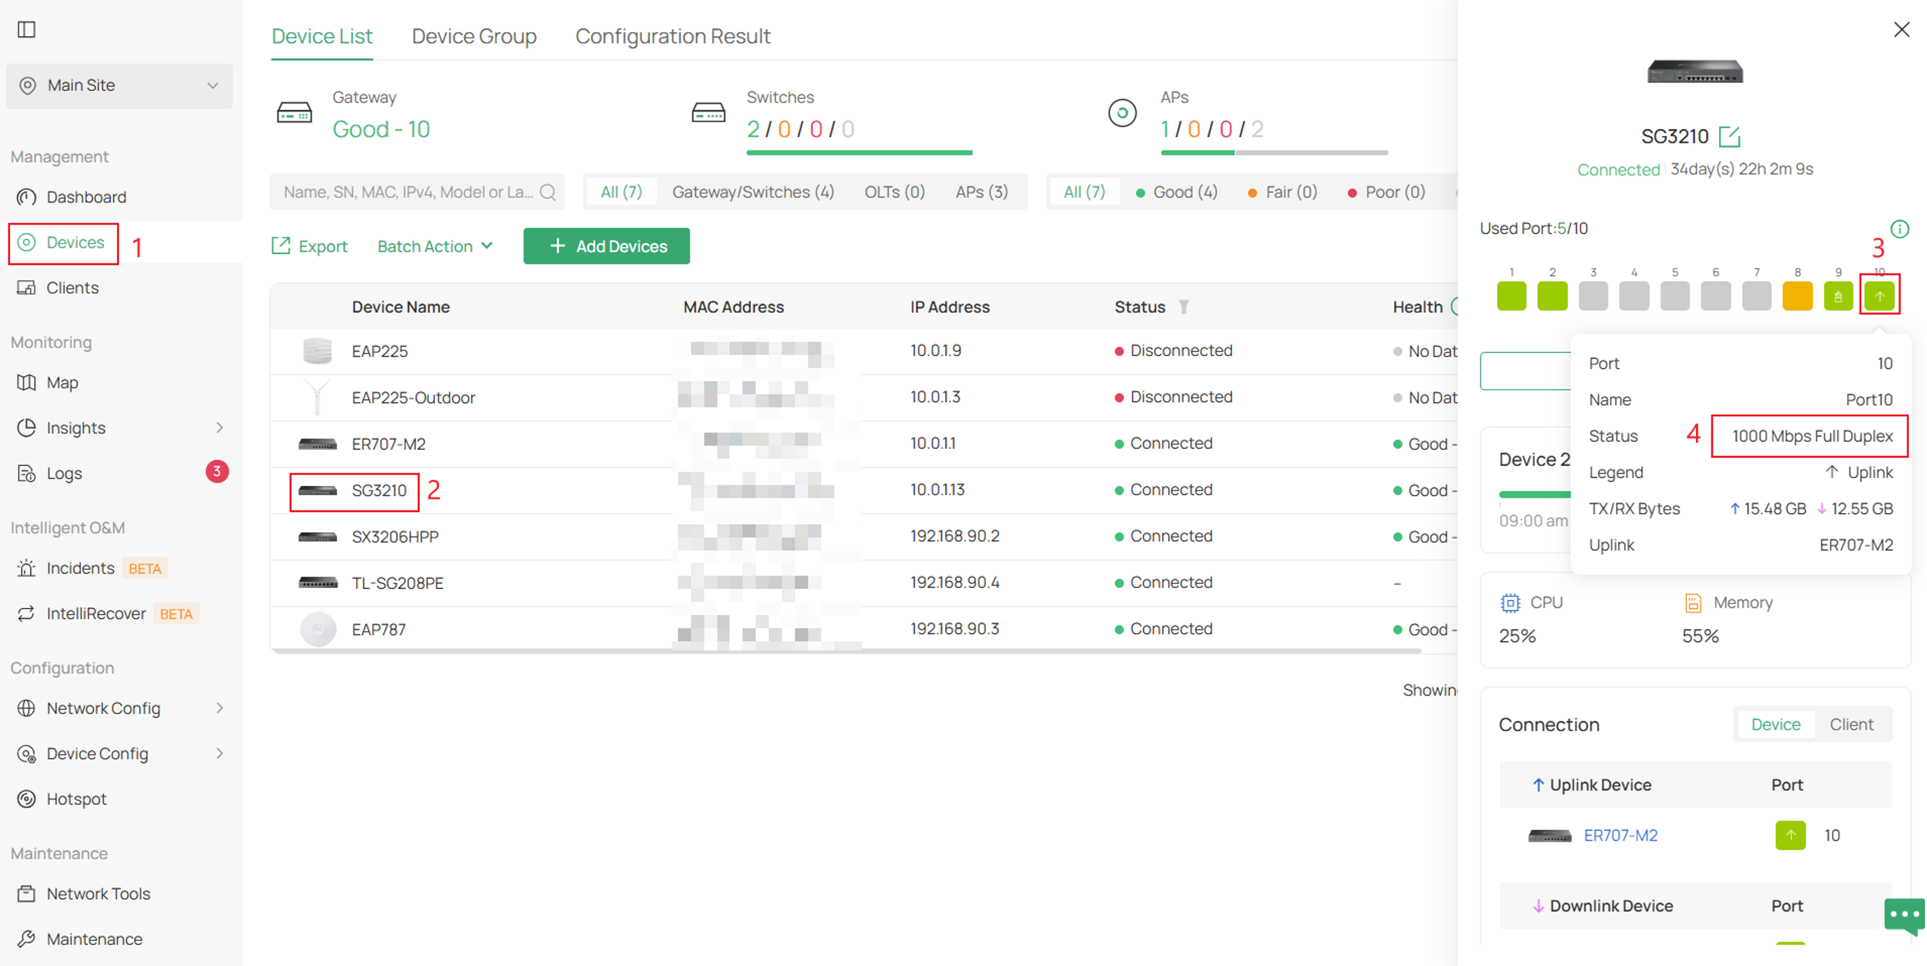Open Logs in the sidebar

point(50,473)
